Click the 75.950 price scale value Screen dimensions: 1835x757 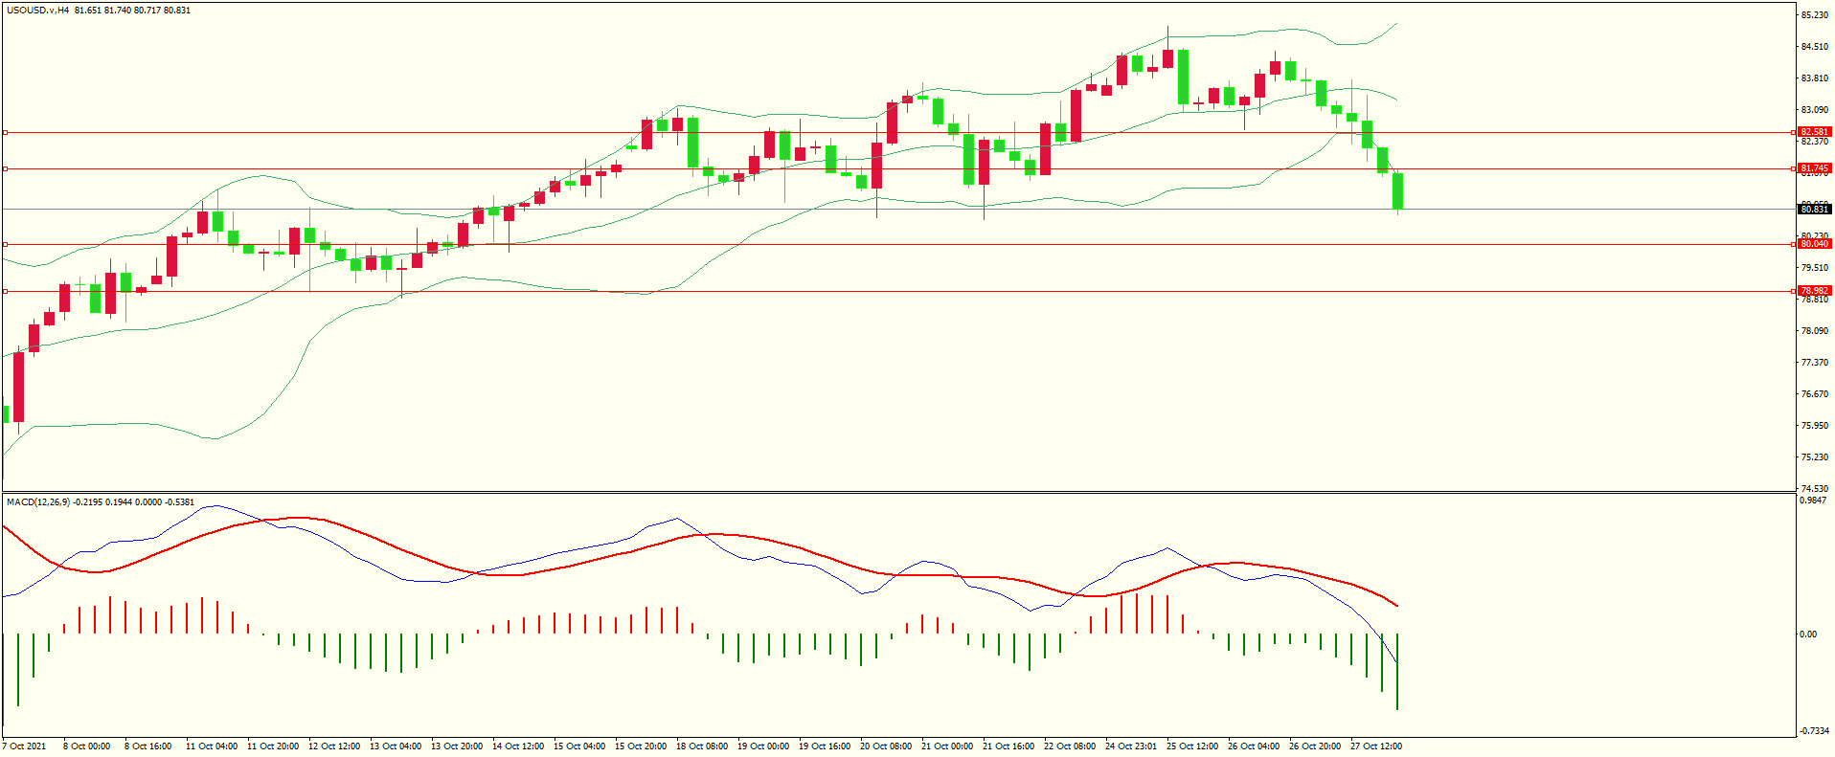(1814, 426)
